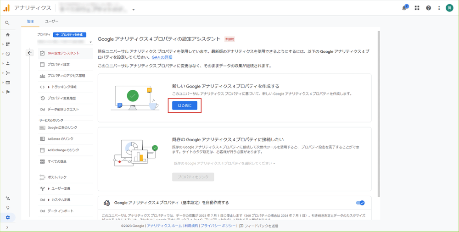The width and height of the screenshot is (459, 232).
Task: Open すべての商品 item
Action: [65, 161]
